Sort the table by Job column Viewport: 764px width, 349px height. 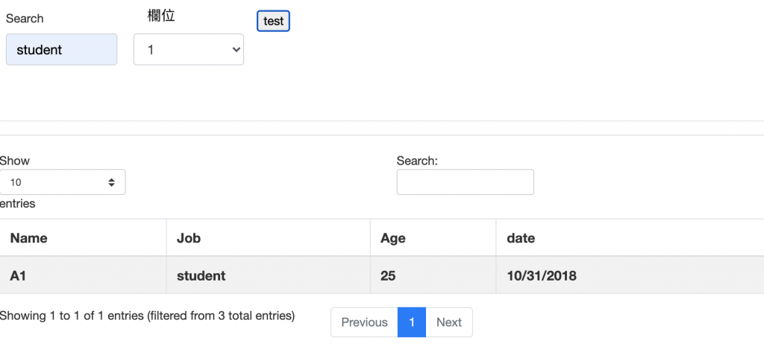pos(189,238)
